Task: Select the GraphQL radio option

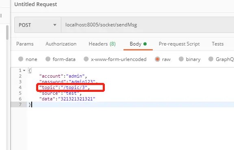Action: (x=211, y=59)
